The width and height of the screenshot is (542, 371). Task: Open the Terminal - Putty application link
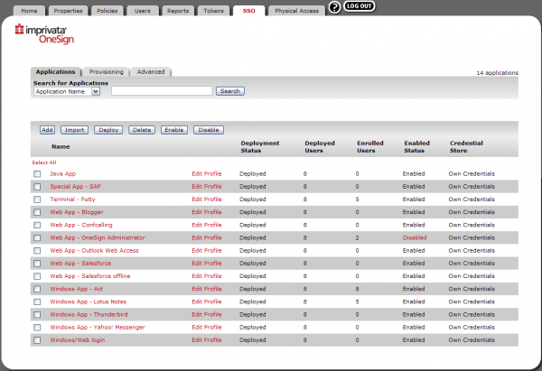click(x=72, y=199)
